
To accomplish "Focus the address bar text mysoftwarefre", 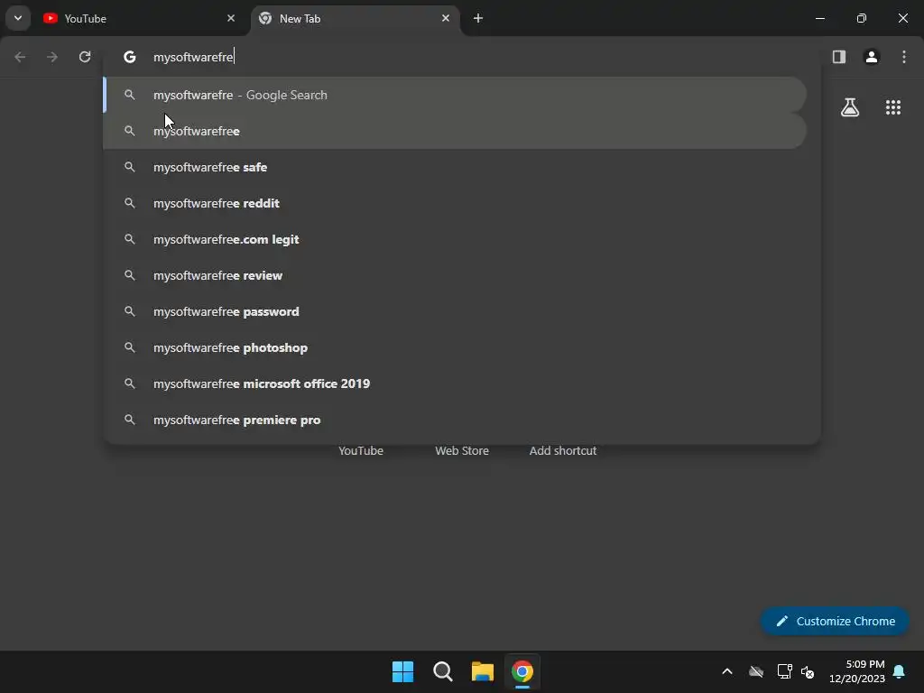I will 193,57.
